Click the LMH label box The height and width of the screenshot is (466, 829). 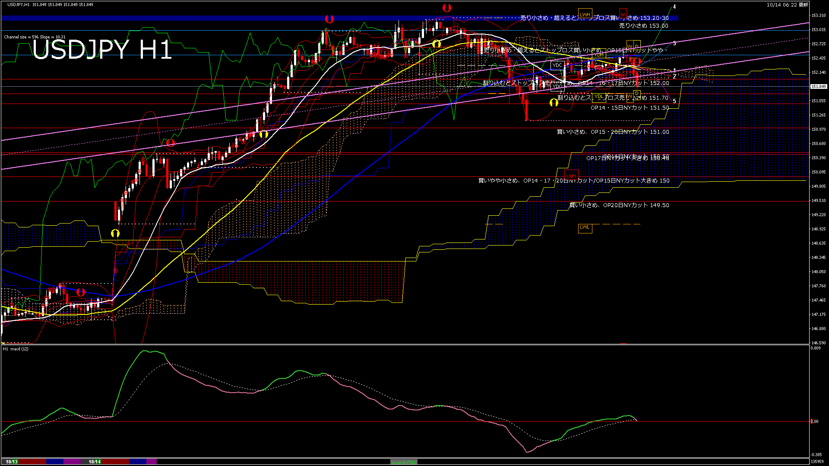tap(571, 176)
